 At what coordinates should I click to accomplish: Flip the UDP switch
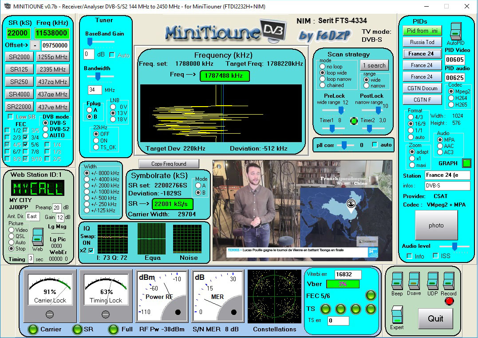pos(433,281)
